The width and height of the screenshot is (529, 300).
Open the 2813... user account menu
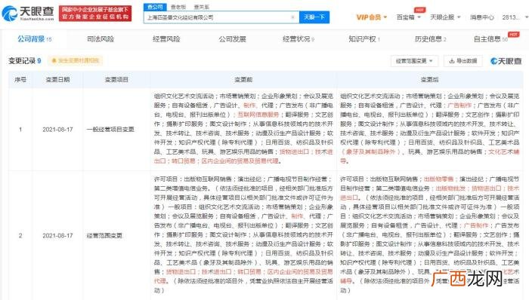515,17
